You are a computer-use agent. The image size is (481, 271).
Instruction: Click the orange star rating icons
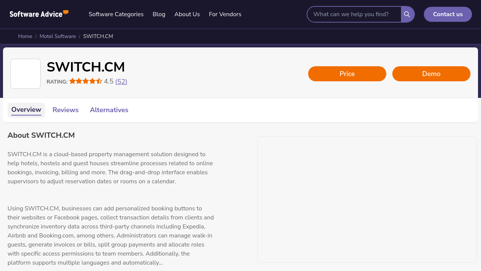tap(86, 81)
